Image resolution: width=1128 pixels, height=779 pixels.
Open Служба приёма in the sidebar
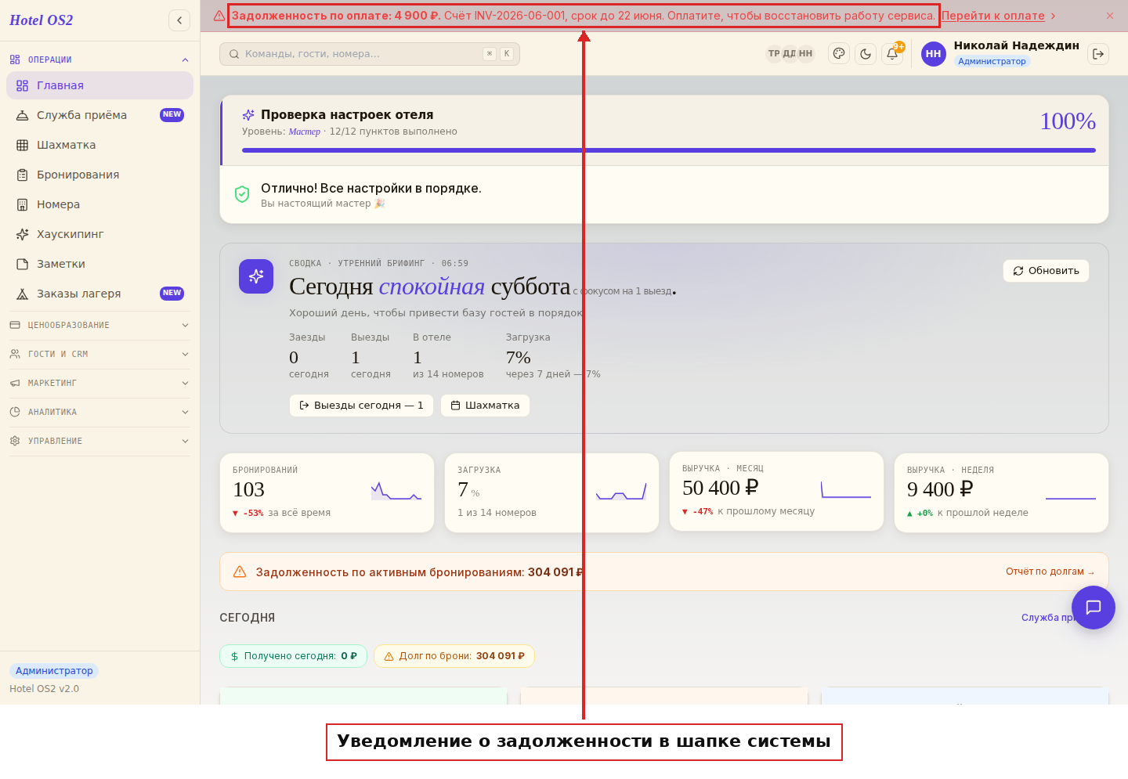[x=99, y=115]
